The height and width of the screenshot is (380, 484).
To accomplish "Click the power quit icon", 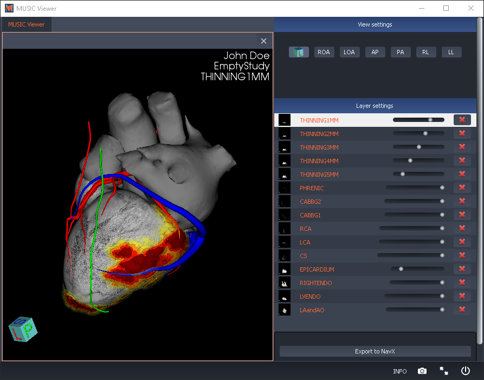I will tap(466, 371).
